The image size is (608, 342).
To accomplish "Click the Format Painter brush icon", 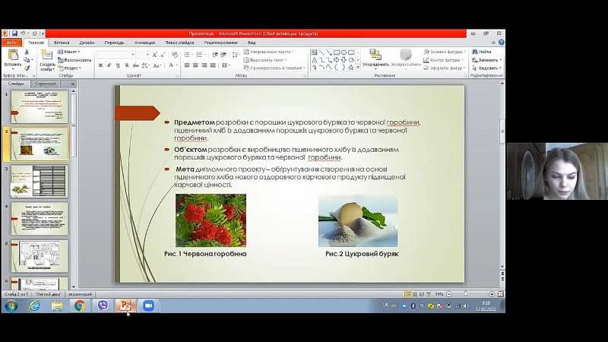I will coord(27,68).
